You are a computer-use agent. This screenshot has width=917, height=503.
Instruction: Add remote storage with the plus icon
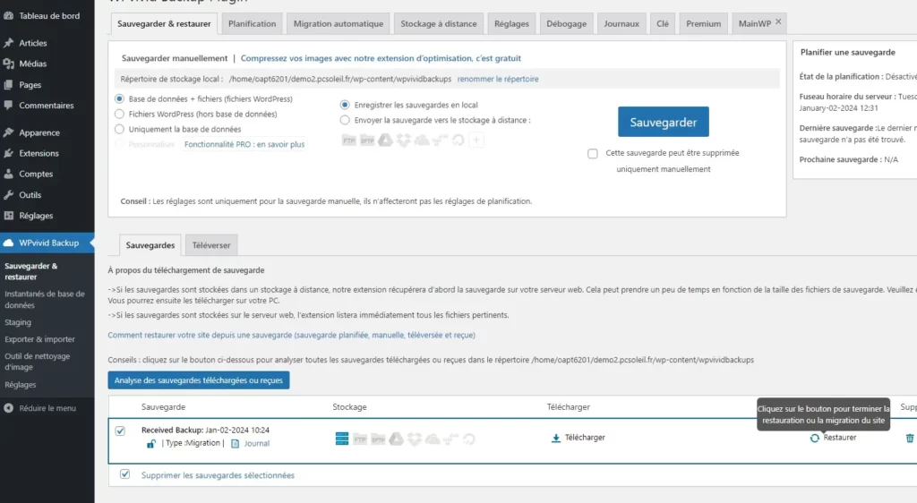(x=476, y=141)
